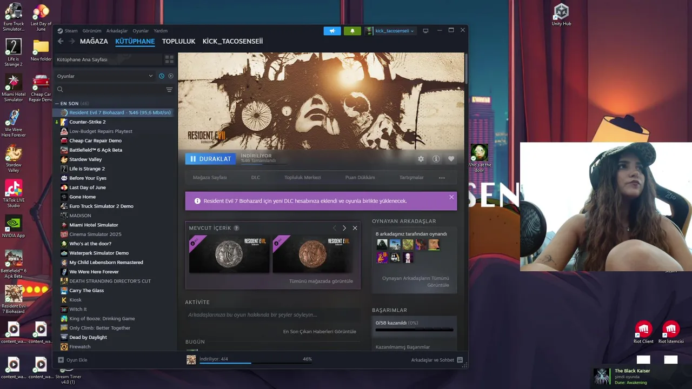The image size is (692, 389).
Task: Open Stardew Valley desktop shortcut
Action: pos(14,158)
